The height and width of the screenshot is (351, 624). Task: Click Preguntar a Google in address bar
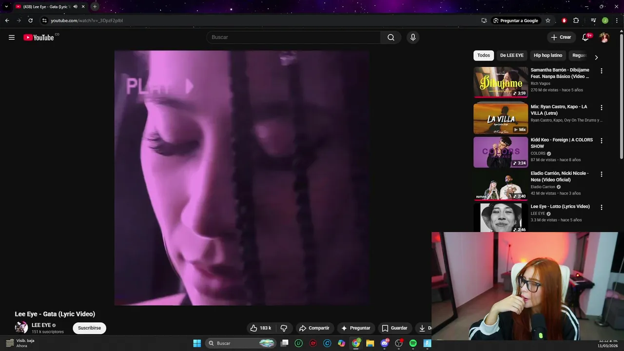(x=515, y=20)
